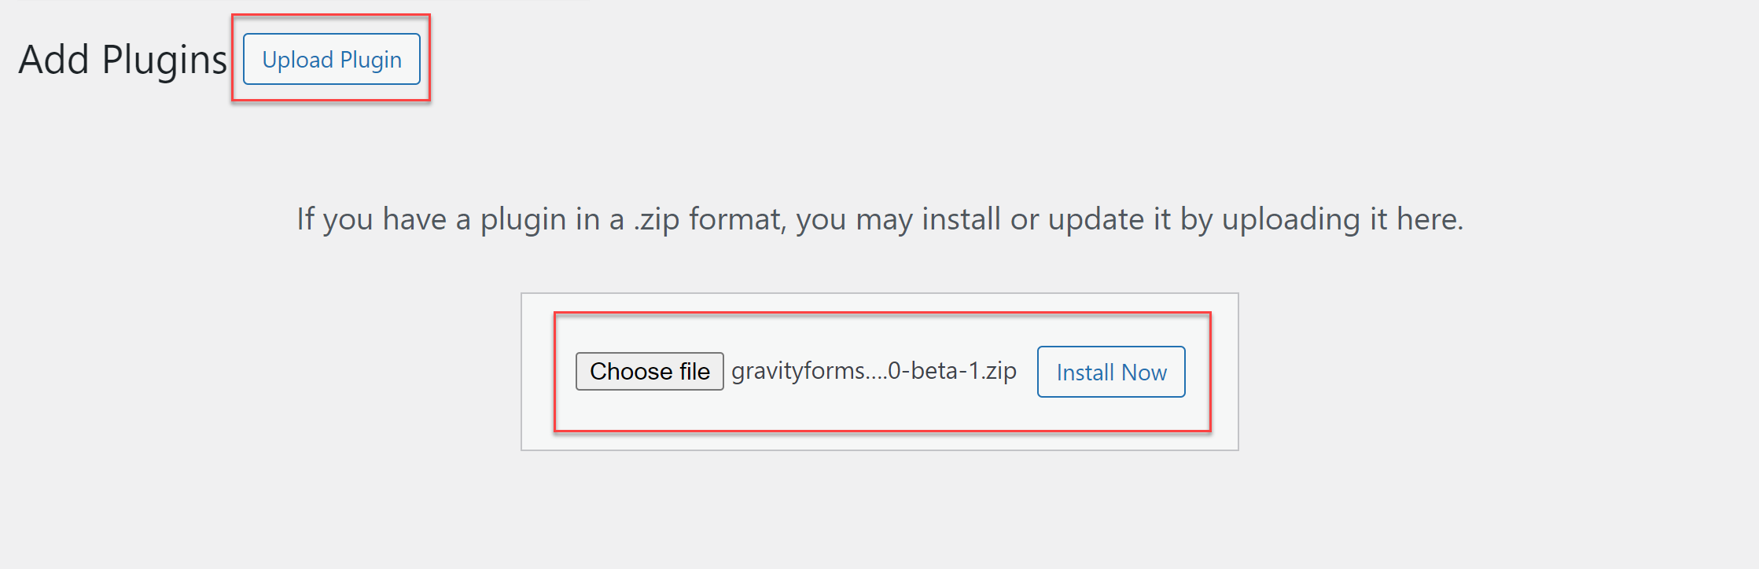Click the uploading instructions sentence

(881, 219)
